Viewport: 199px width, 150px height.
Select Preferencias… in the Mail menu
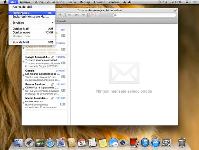coord(32,13)
